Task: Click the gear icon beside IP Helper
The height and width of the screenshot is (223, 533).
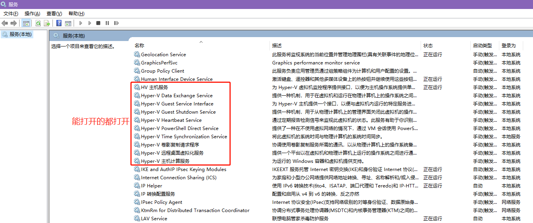Action: click(x=137, y=186)
